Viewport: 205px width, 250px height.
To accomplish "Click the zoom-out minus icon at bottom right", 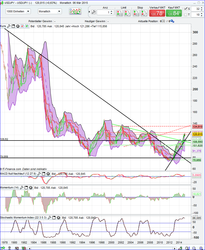I will 194,248.
